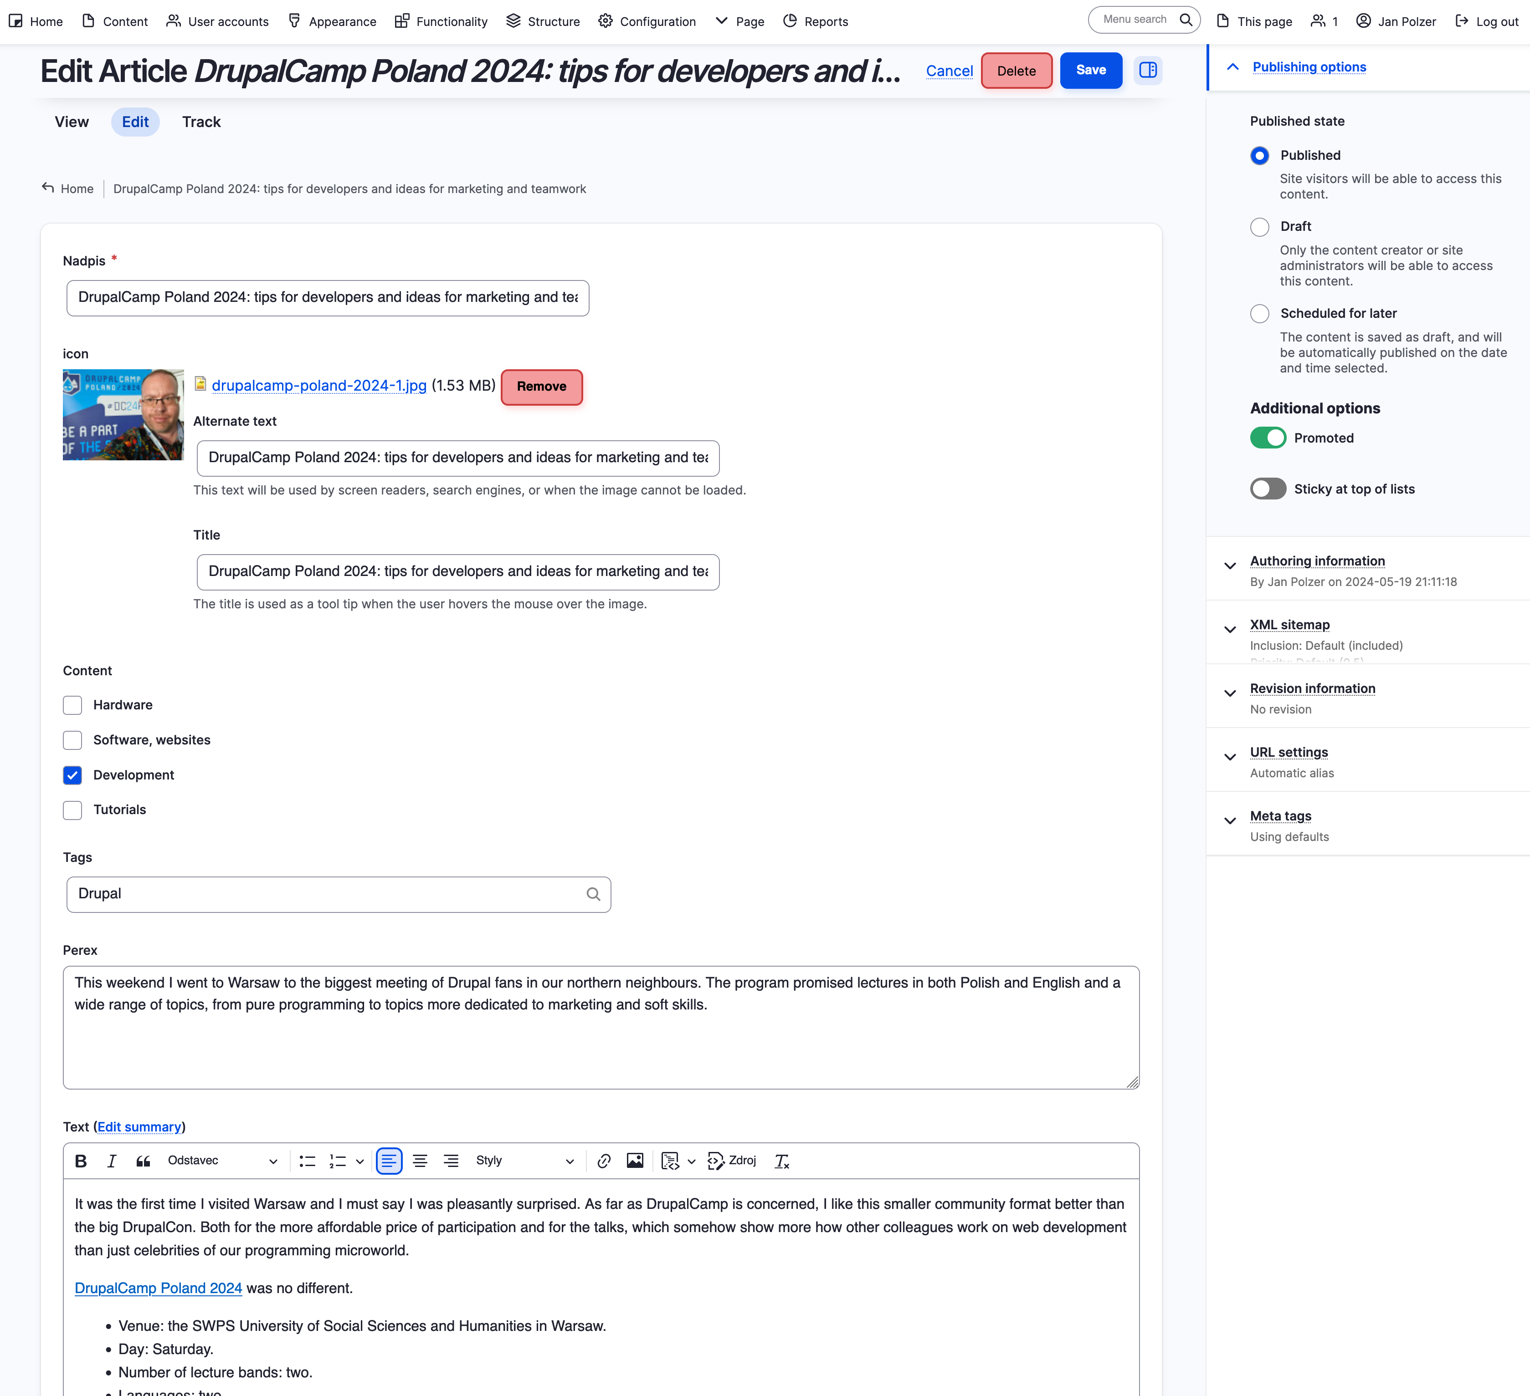Open Home in admin toolbar
This screenshot has width=1530, height=1396.
[x=36, y=21]
